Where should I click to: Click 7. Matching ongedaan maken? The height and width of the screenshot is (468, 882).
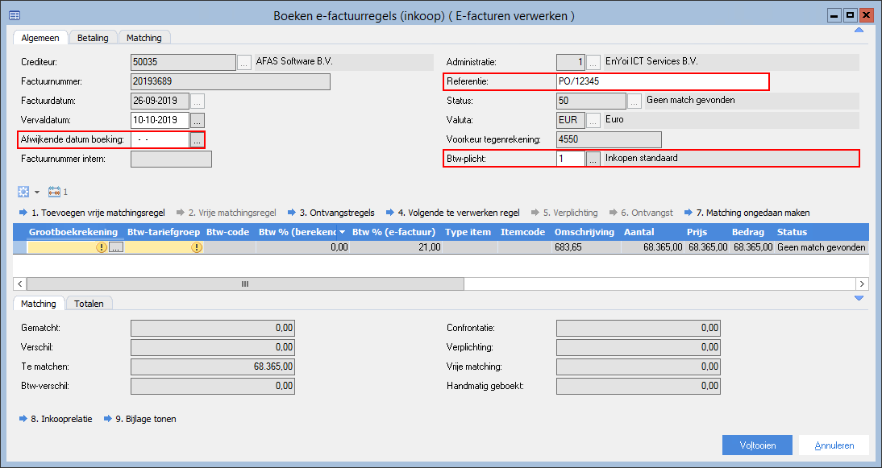point(747,213)
